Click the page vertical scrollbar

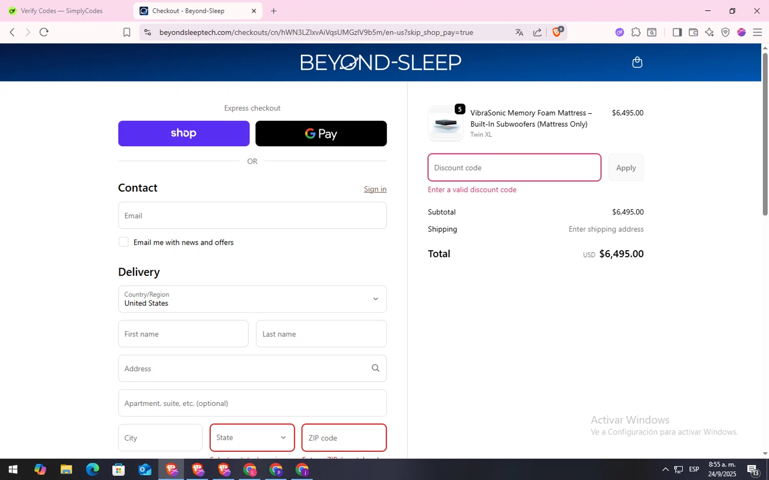pos(765,134)
